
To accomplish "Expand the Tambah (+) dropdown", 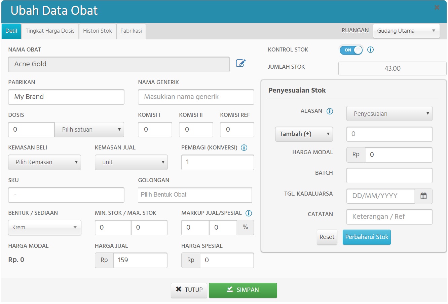I will (304, 134).
